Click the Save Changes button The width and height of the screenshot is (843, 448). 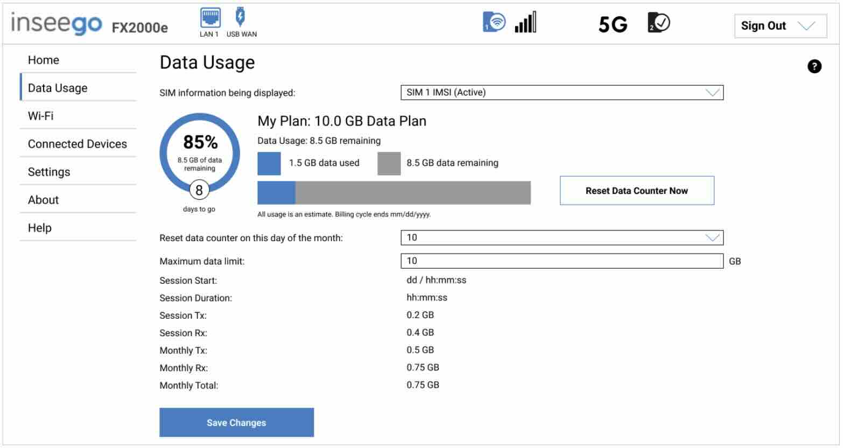[236, 422]
